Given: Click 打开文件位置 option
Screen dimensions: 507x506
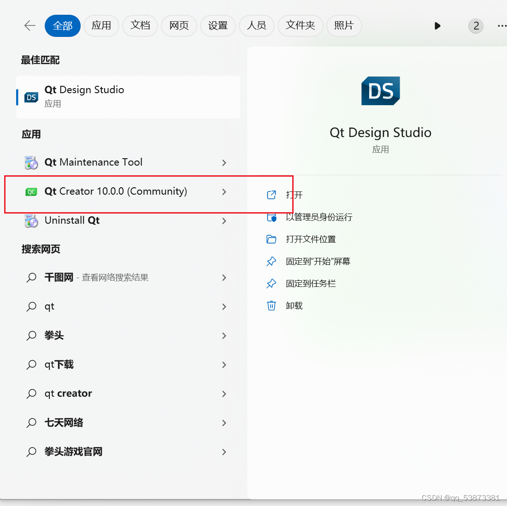Looking at the screenshot, I should pyautogui.click(x=311, y=239).
